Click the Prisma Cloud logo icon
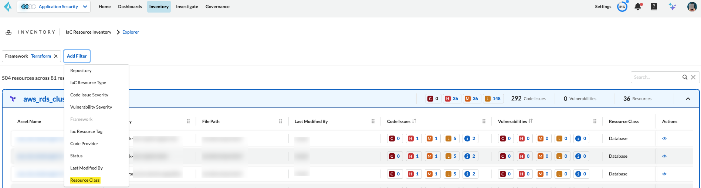Screen dimensions: 701x188 [8, 7]
